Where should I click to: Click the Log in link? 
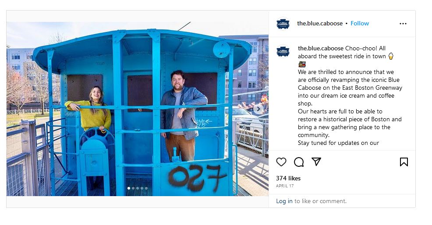click(284, 201)
